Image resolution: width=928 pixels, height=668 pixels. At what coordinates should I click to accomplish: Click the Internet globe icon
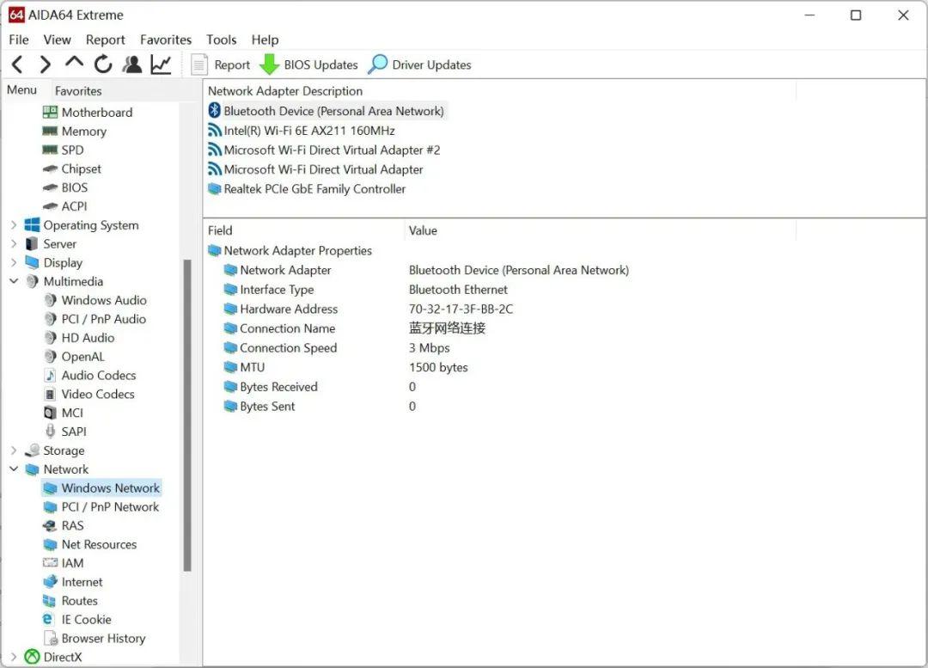(x=51, y=581)
